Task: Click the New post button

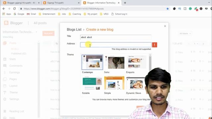Action: [48, 33]
